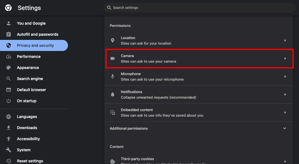299x164 pixels.
Task: Click the Settings page title
Action: 29,8
